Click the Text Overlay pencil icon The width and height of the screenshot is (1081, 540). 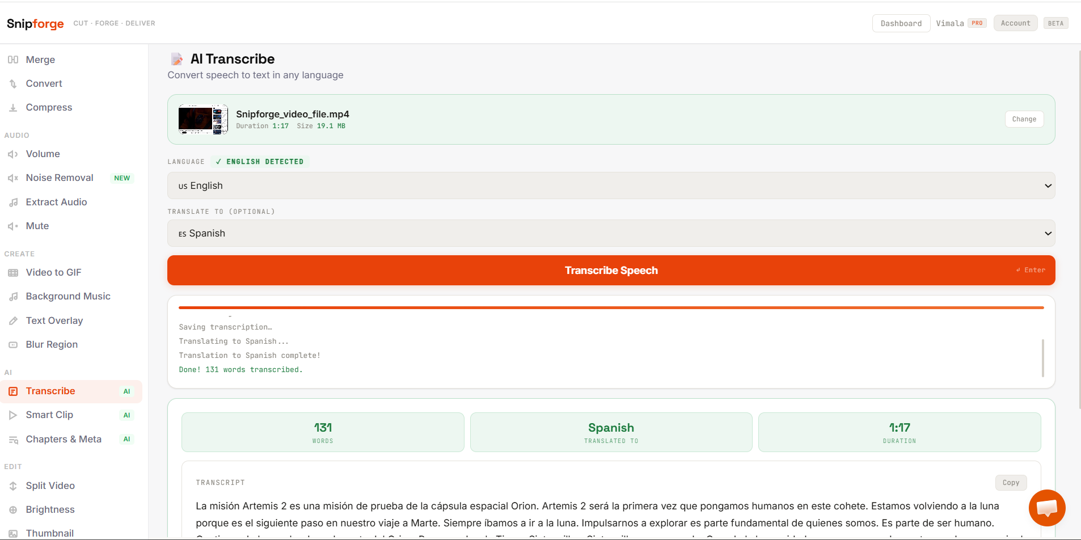(x=13, y=320)
